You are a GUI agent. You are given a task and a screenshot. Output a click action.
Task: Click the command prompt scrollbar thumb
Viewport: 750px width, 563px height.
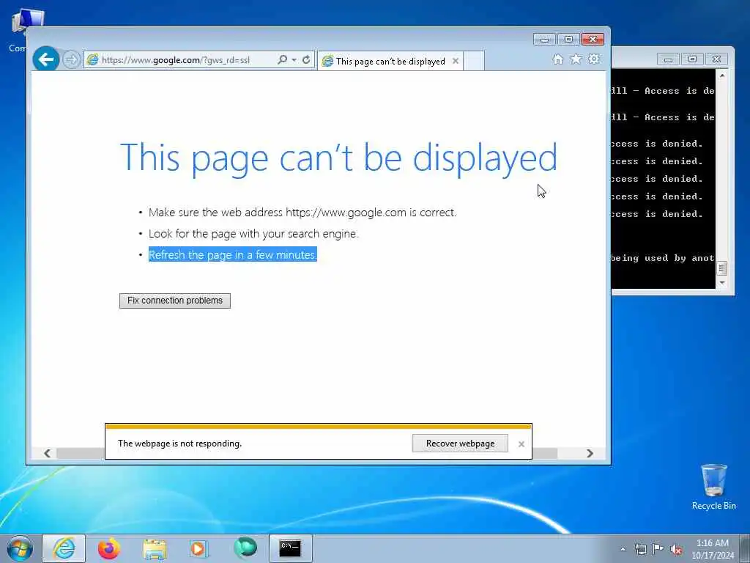click(x=721, y=268)
